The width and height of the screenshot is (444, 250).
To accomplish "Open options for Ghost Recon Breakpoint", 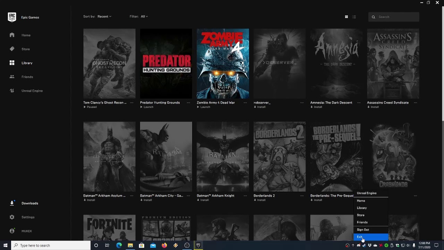I will pyautogui.click(x=131, y=103).
